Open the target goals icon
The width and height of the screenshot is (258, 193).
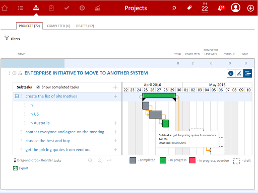pos(82,8)
